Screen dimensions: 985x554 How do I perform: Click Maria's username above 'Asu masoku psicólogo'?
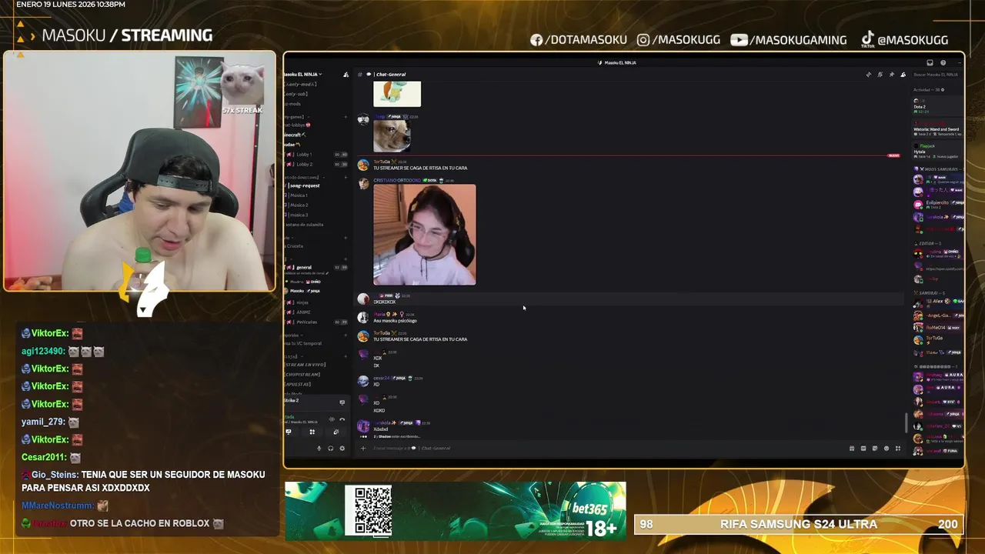coord(379,315)
